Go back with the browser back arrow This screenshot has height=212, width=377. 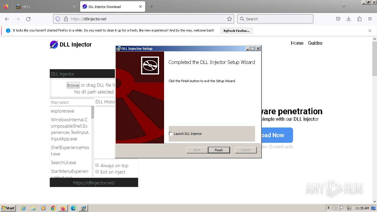point(7,19)
